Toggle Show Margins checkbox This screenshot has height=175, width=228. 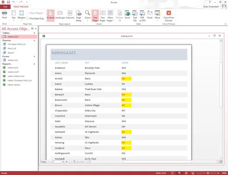click(28, 13)
